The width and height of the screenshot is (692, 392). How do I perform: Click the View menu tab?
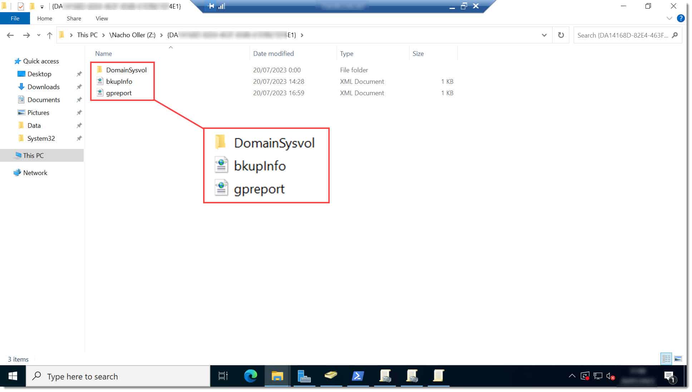pyautogui.click(x=101, y=18)
